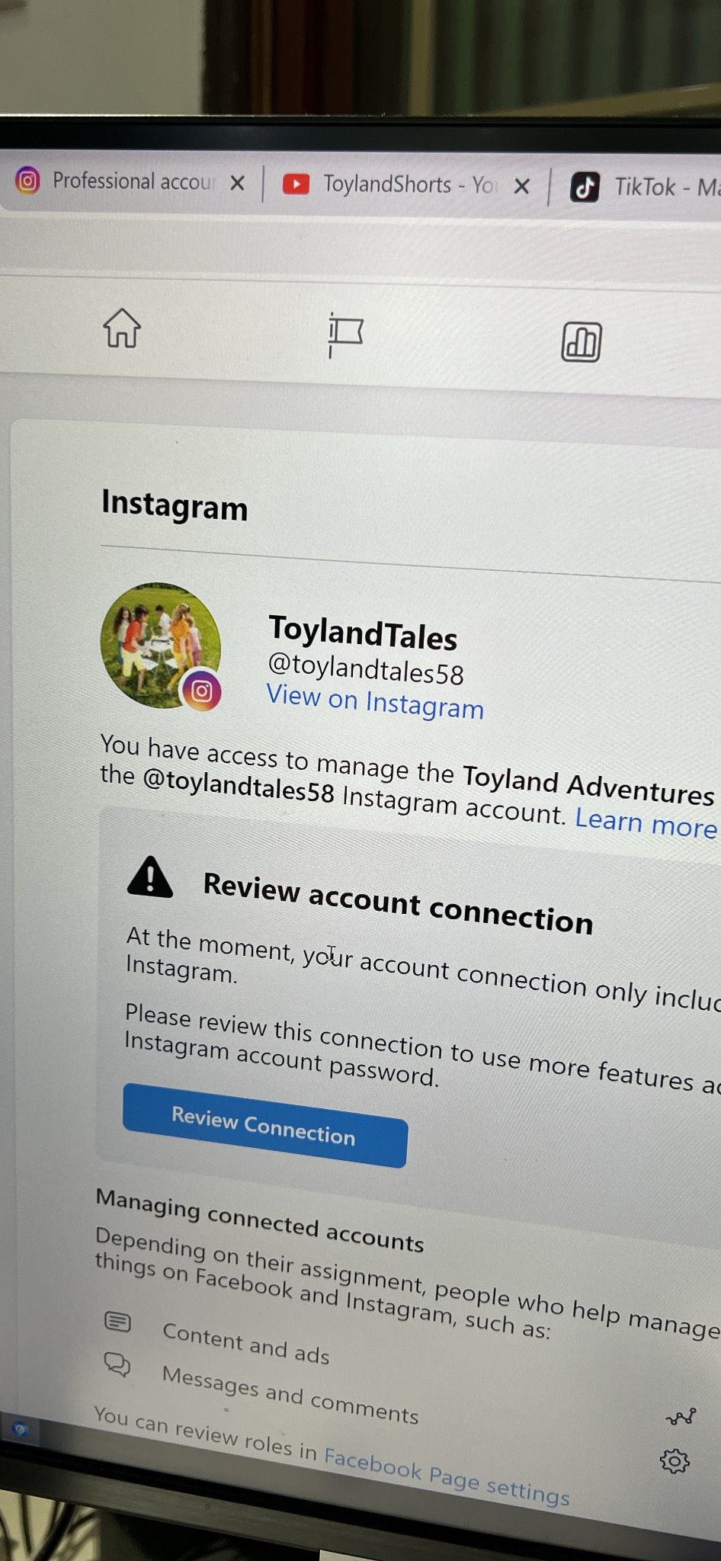
Task: Click the Messages and comments bubble icon
Action: [x=117, y=1364]
